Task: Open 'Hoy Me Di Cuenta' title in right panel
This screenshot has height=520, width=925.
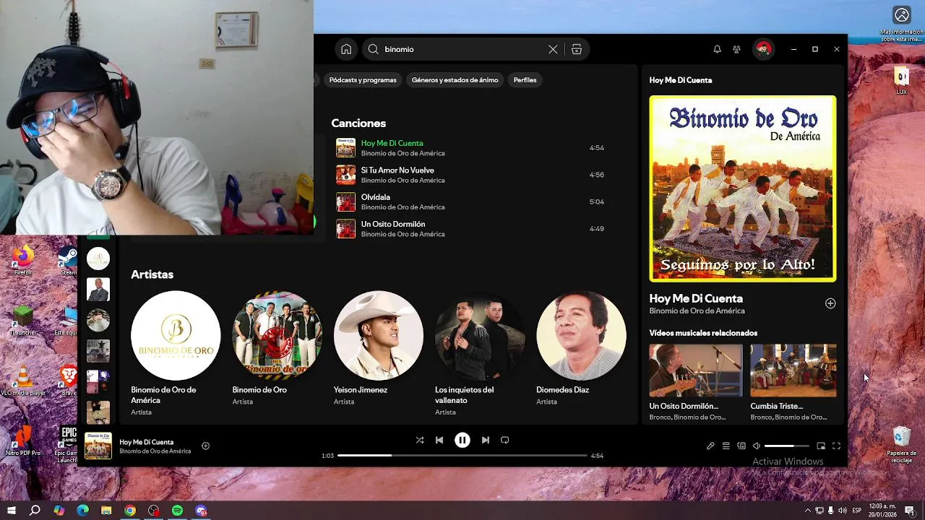Action: coord(696,298)
